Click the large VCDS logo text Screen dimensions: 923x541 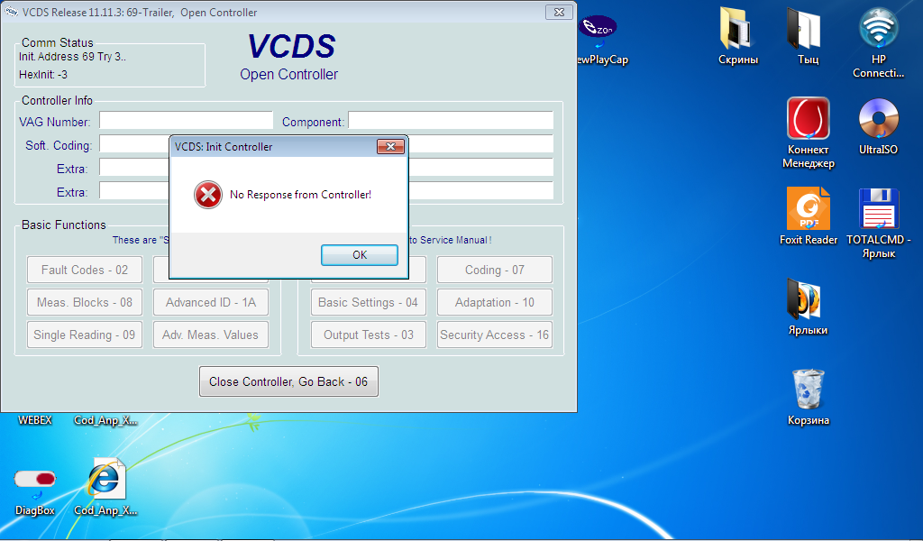[x=291, y=46]
